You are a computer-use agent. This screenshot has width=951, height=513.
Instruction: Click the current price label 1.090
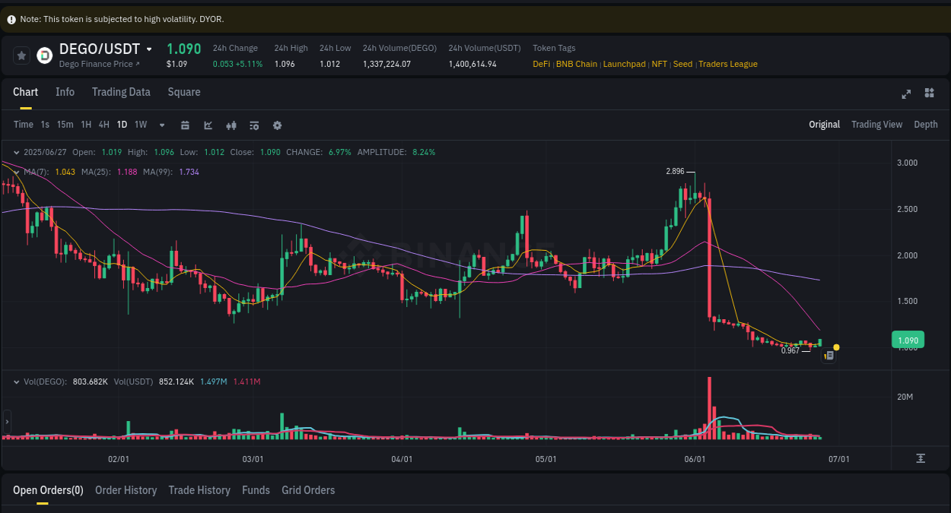tap(908, 340)
